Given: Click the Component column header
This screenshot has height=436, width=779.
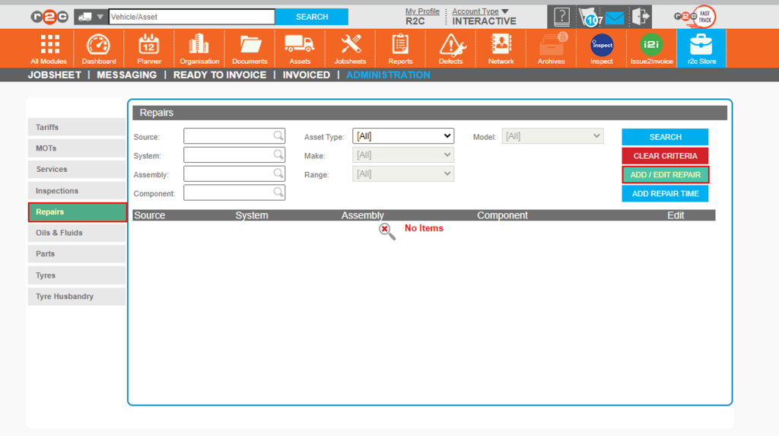Looking at the screenshot, I should pos(502,215).
